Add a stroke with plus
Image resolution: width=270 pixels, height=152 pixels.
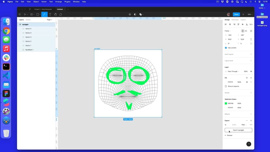[x=251, y=93]
